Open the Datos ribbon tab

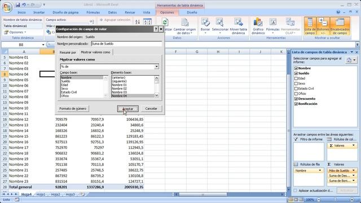(112, 12)
